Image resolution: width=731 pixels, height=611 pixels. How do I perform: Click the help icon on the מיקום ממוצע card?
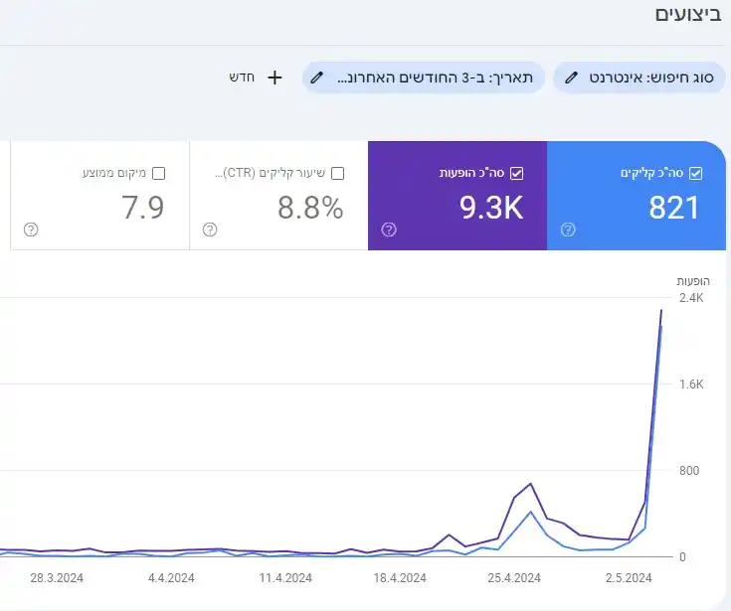31,229
